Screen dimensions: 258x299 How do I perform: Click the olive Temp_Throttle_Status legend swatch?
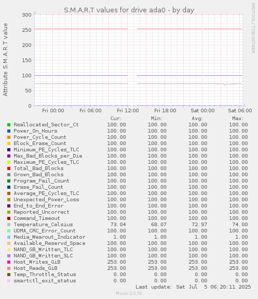pos(9,275)
